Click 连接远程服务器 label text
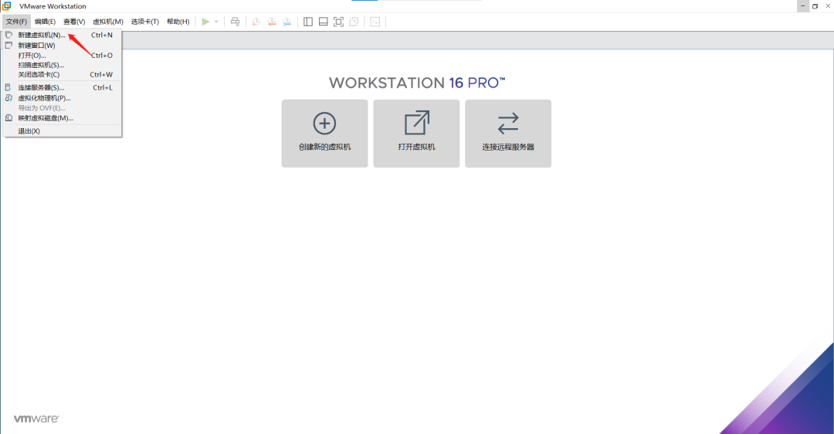The height and width of the screenshot is (434, 834). [x=508, y=147]
